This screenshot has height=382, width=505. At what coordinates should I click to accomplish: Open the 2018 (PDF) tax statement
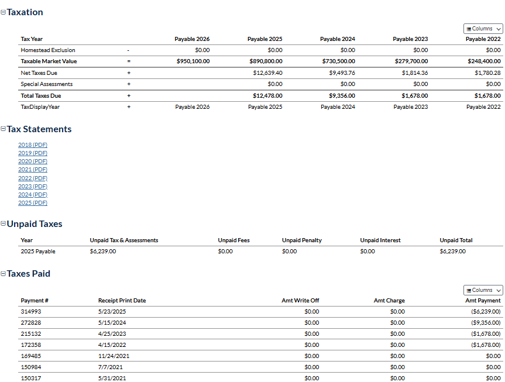[x=33, y=144]
